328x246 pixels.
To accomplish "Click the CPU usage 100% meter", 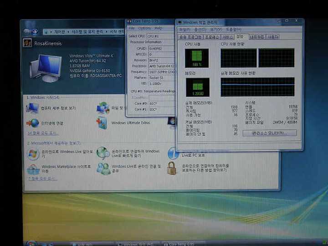I will (197, 58).
